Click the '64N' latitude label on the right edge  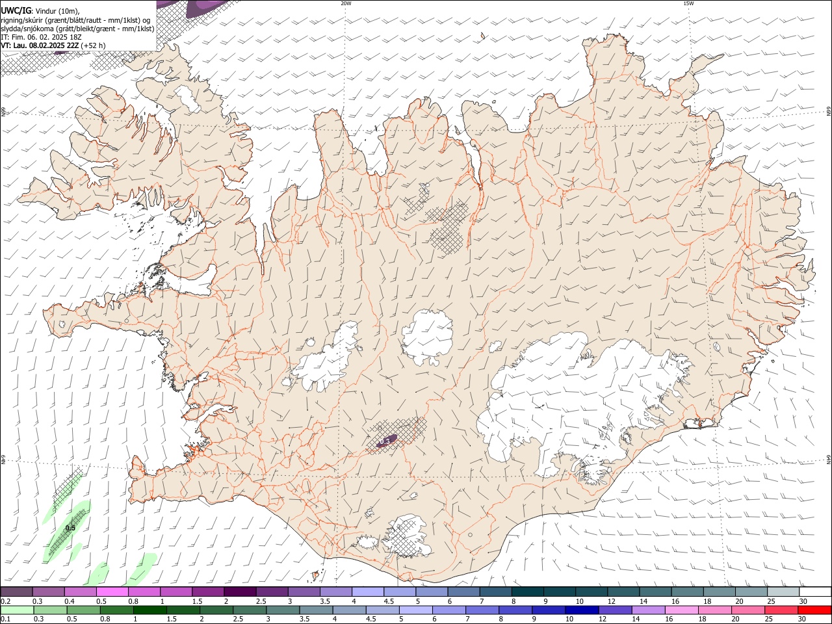pos(829,460)
